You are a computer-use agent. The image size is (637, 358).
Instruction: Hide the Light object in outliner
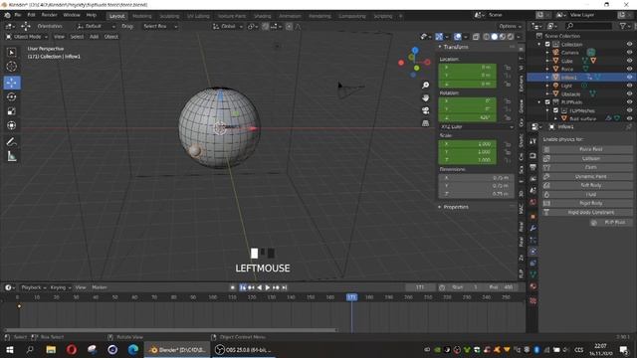click(629, 86)
